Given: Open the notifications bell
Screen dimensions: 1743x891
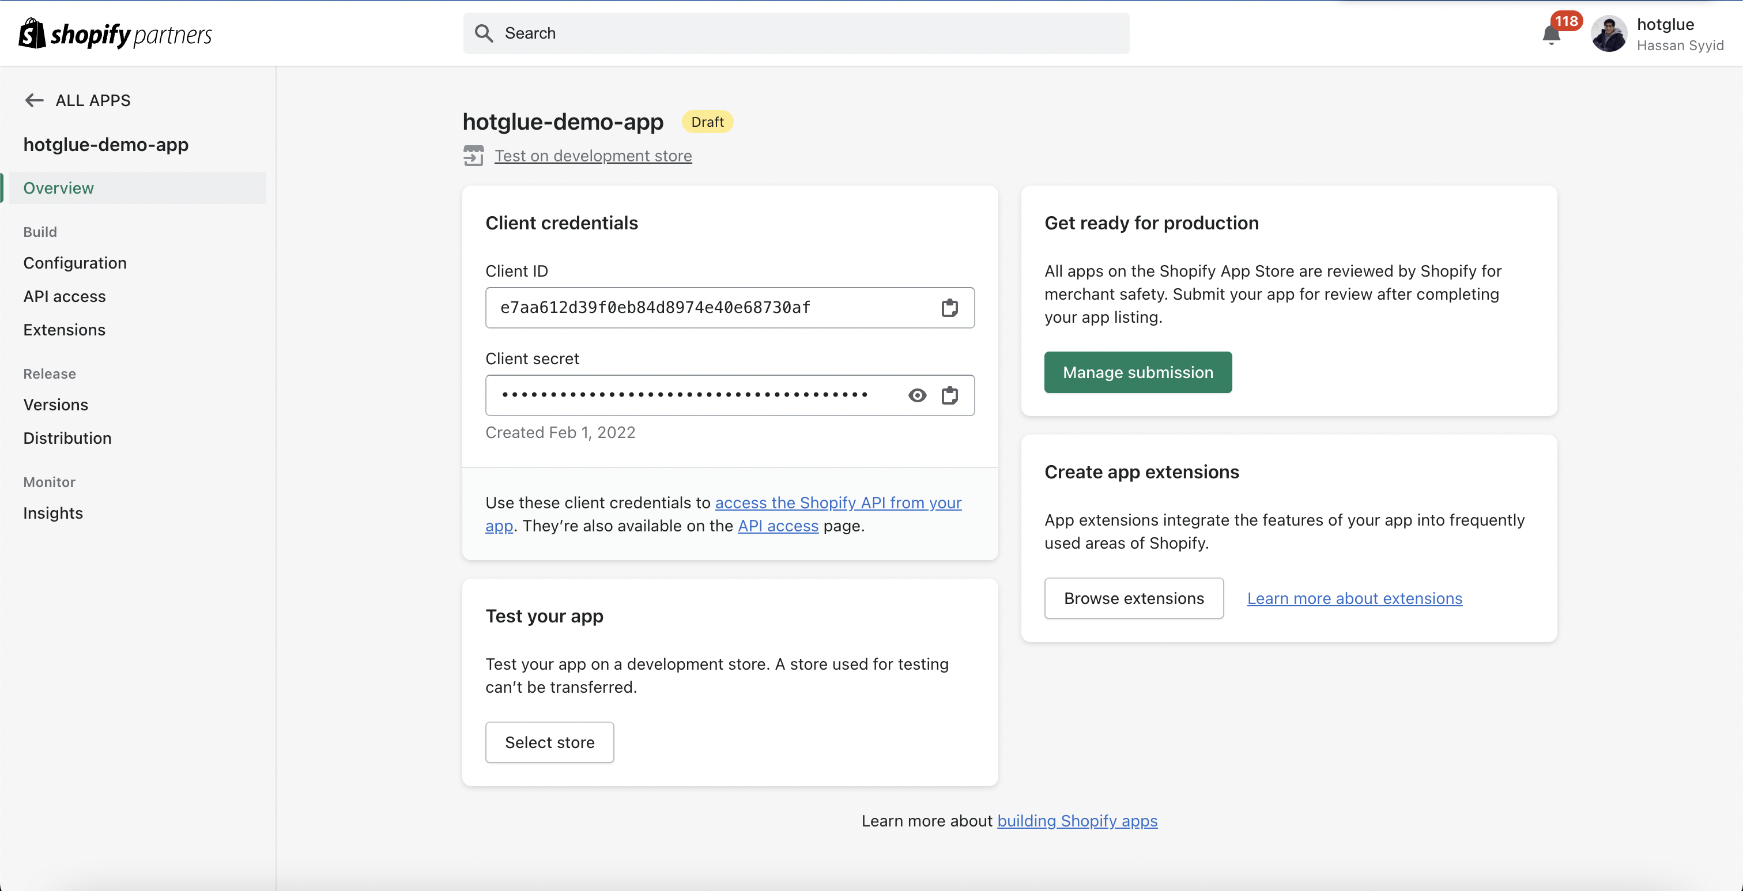Looking at the screenshot, I should pos(1551,35).
